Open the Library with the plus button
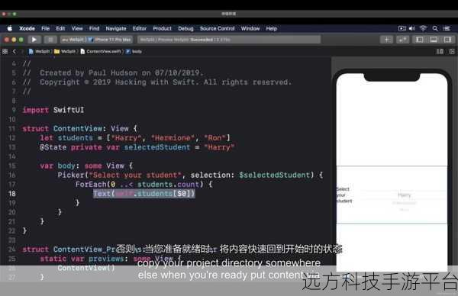The image size is (458, 296). coord(386,40)
